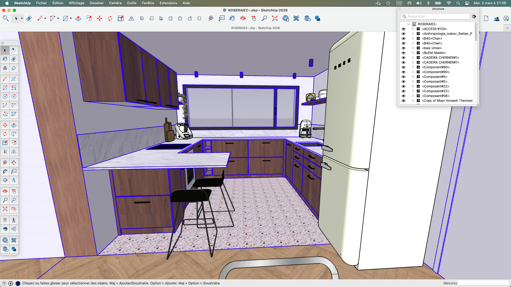Click the details button in the Structure panel
Screen dimensions: 511x287
pyautogui.click(x=474, y=16)
